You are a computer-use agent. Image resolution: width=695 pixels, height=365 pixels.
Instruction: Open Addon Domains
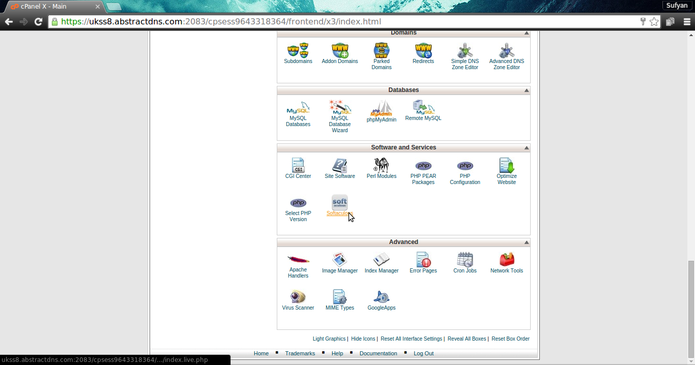[x=340, y=51]
